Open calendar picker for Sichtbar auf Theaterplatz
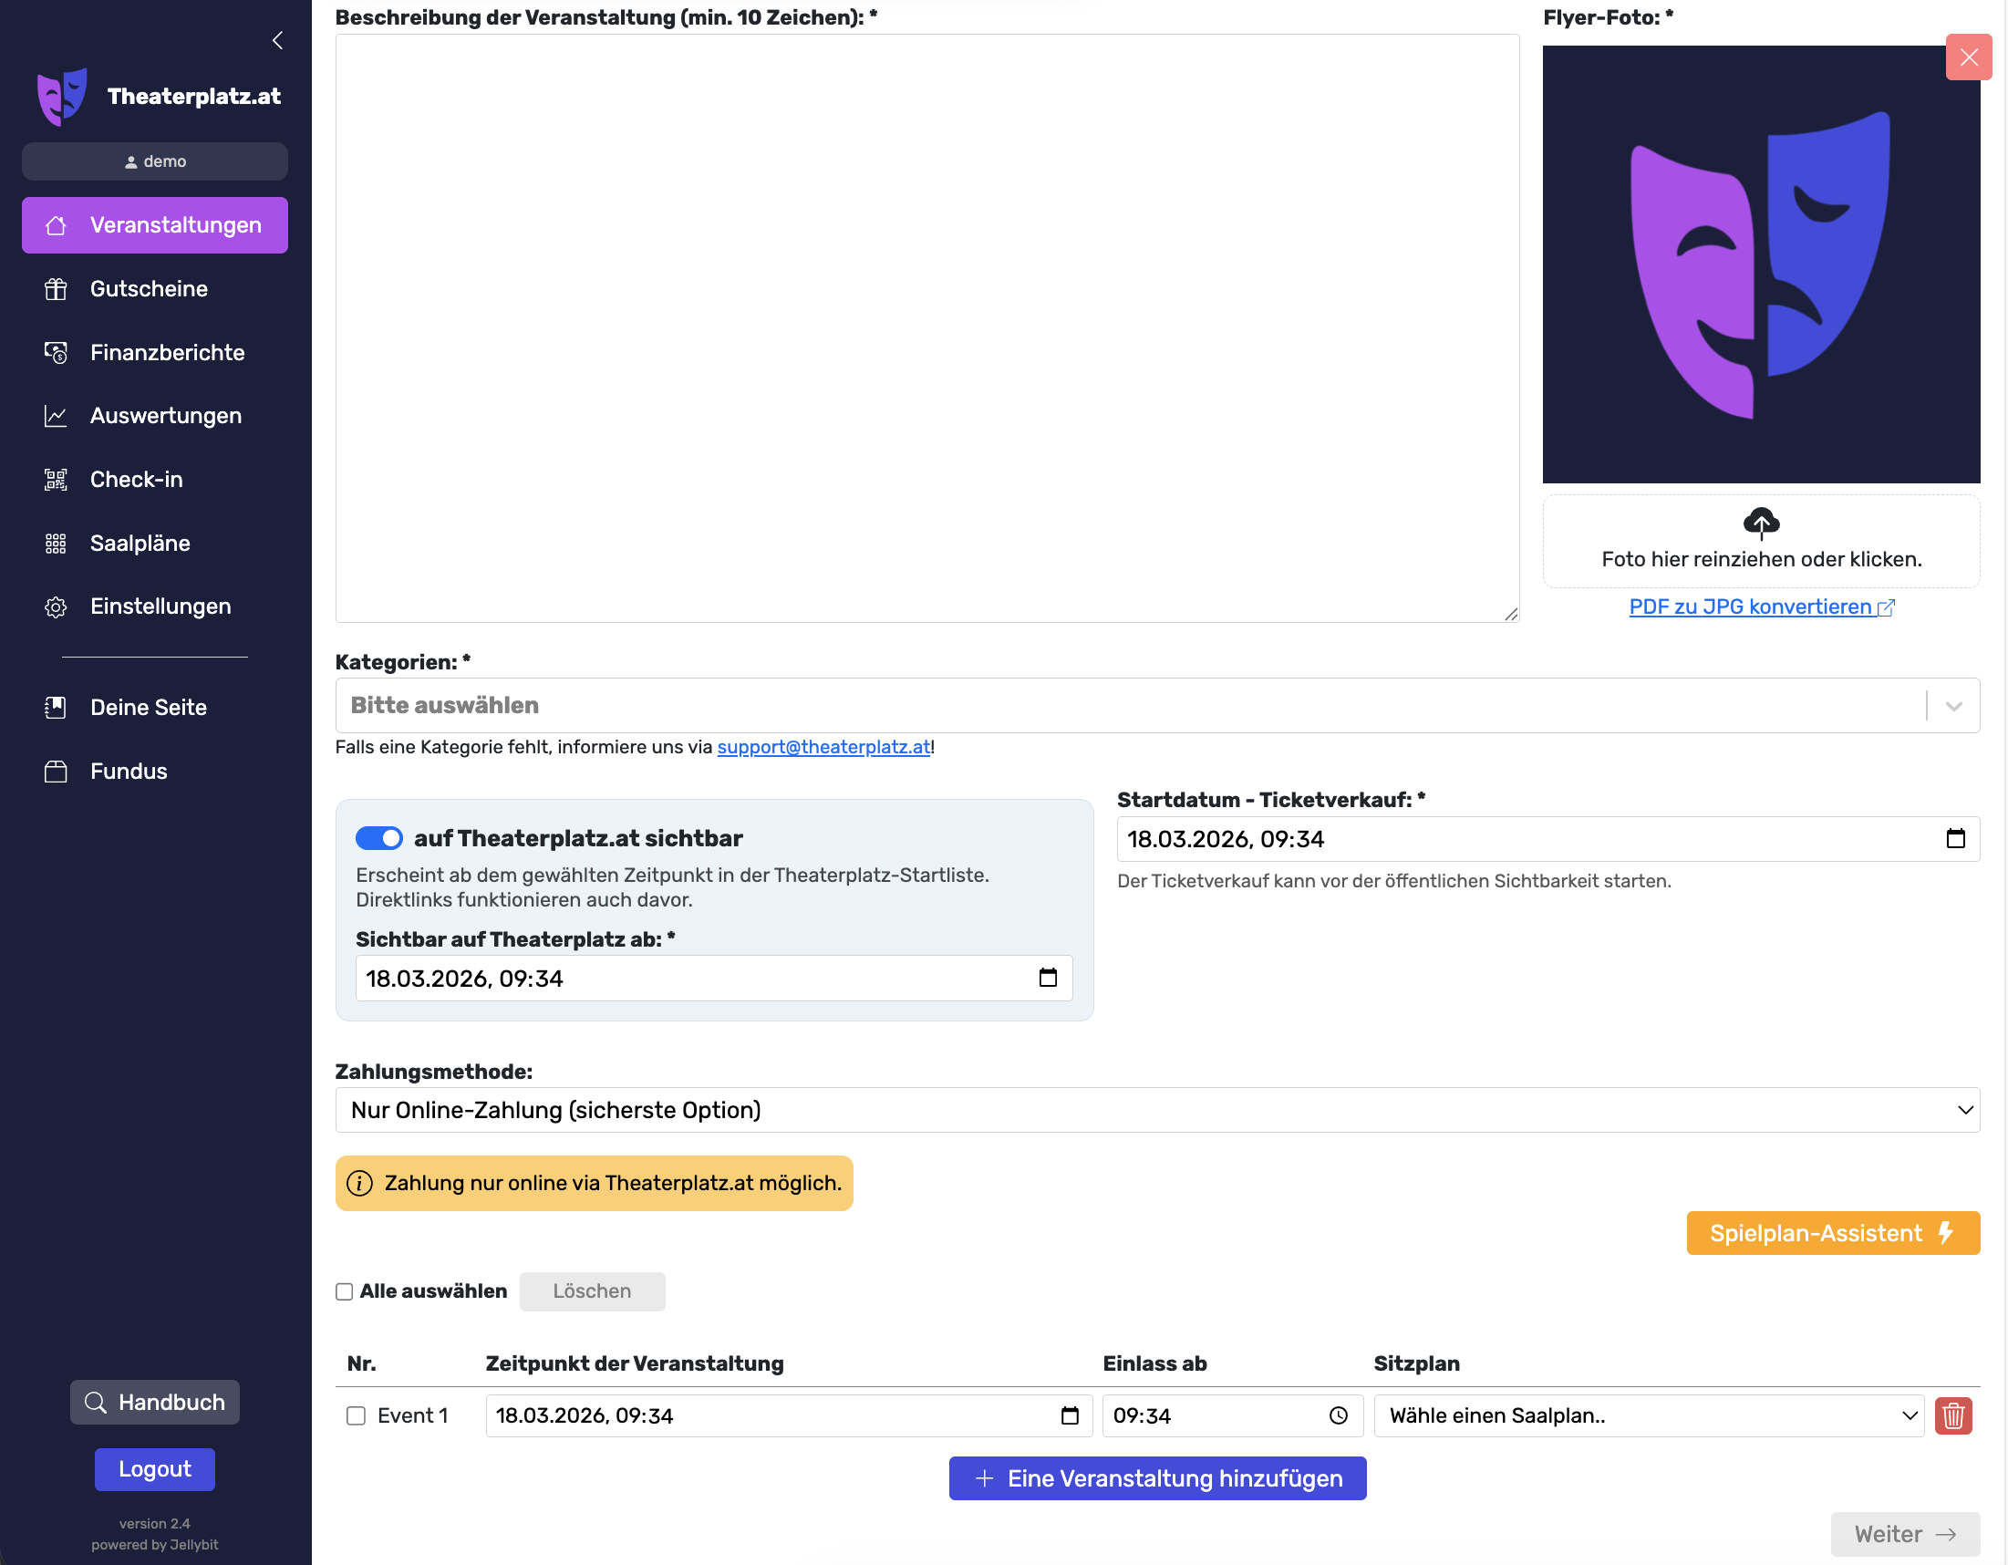The image size is (2008, 1565). pyautogui.click(x=1047, y=978)
